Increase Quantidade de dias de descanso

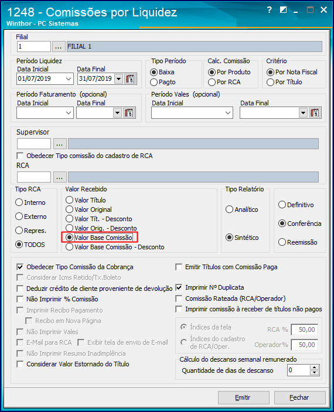[314, 368]
